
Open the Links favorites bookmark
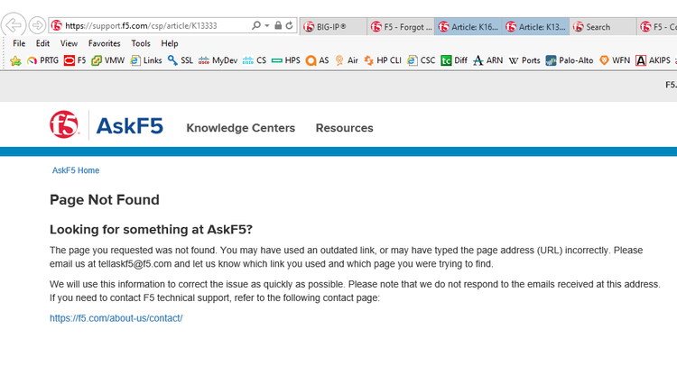pyautogui.click(x=146, y=60)
